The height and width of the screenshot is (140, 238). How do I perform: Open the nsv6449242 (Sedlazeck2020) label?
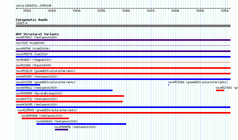click(x=57, y=121)
